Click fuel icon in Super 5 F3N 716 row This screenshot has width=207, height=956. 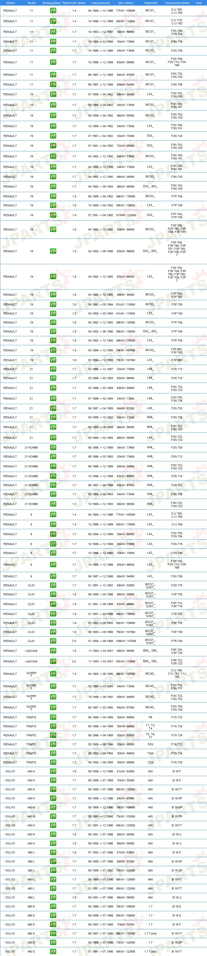pyautogui.click(x=53, y=686)
